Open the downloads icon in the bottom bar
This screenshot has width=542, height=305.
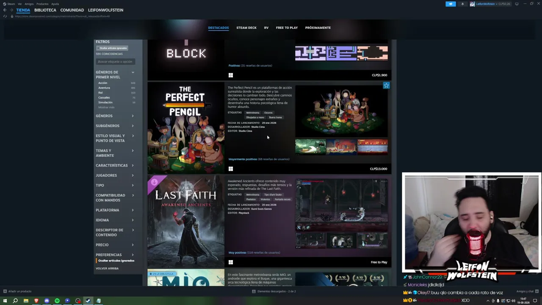point(254,291)
